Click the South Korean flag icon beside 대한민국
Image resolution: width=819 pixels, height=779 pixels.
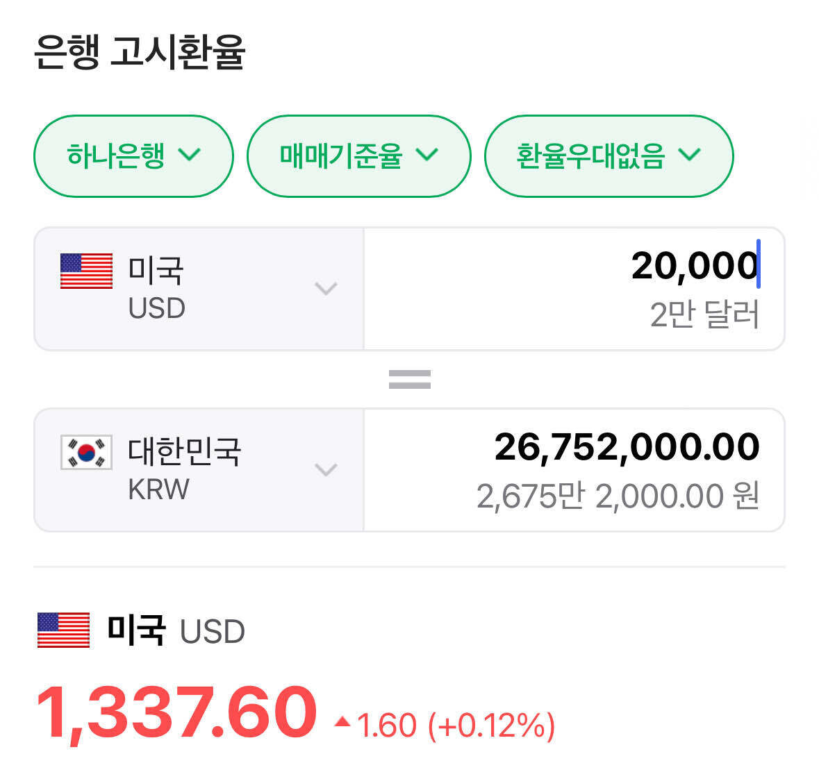pyautogui.click(x=85, y=451)
